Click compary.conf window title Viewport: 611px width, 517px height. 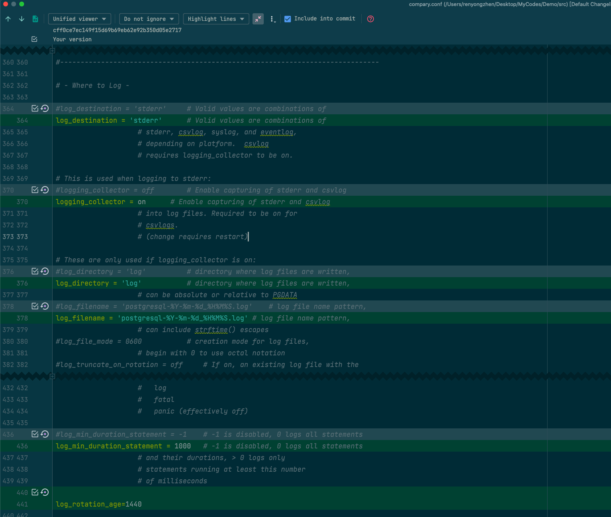(x=510, y=4)
